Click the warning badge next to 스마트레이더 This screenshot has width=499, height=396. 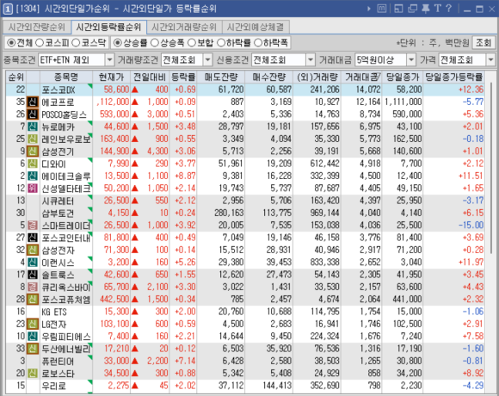pos(33,226)
